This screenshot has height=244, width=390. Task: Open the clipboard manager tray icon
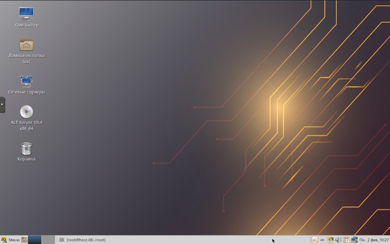(x=346, y=240)
